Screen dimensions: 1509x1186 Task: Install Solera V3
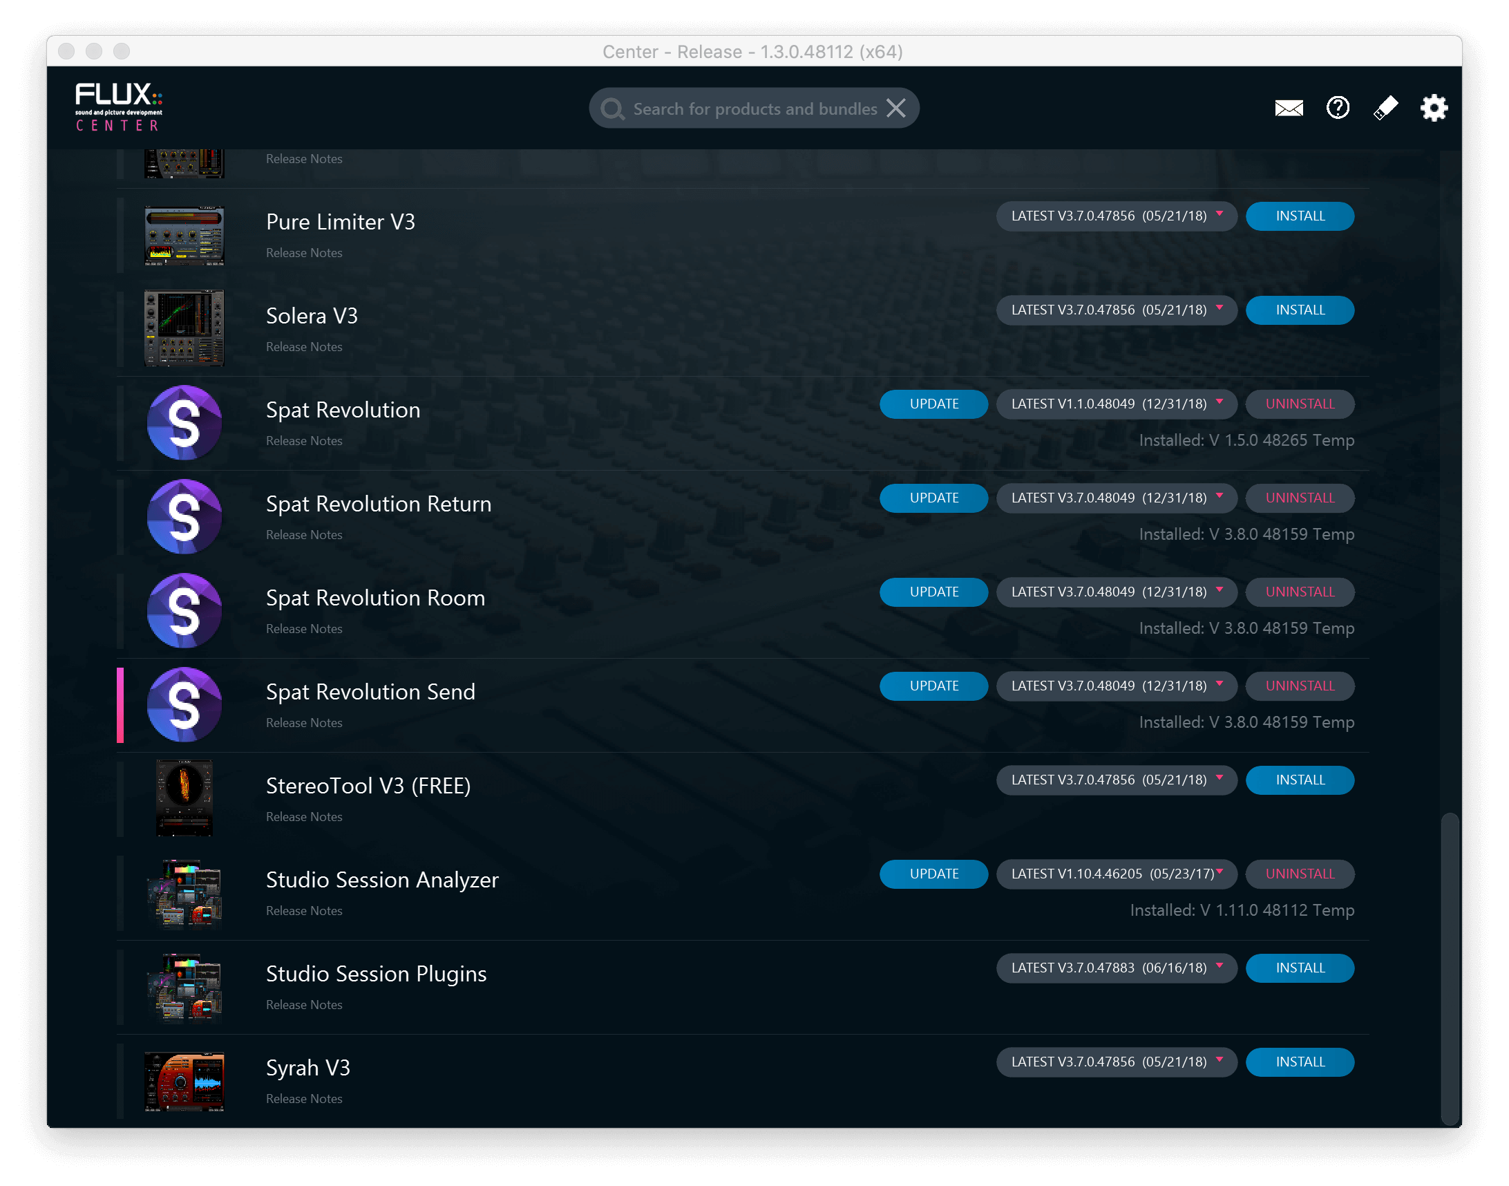pos(1300,310)
